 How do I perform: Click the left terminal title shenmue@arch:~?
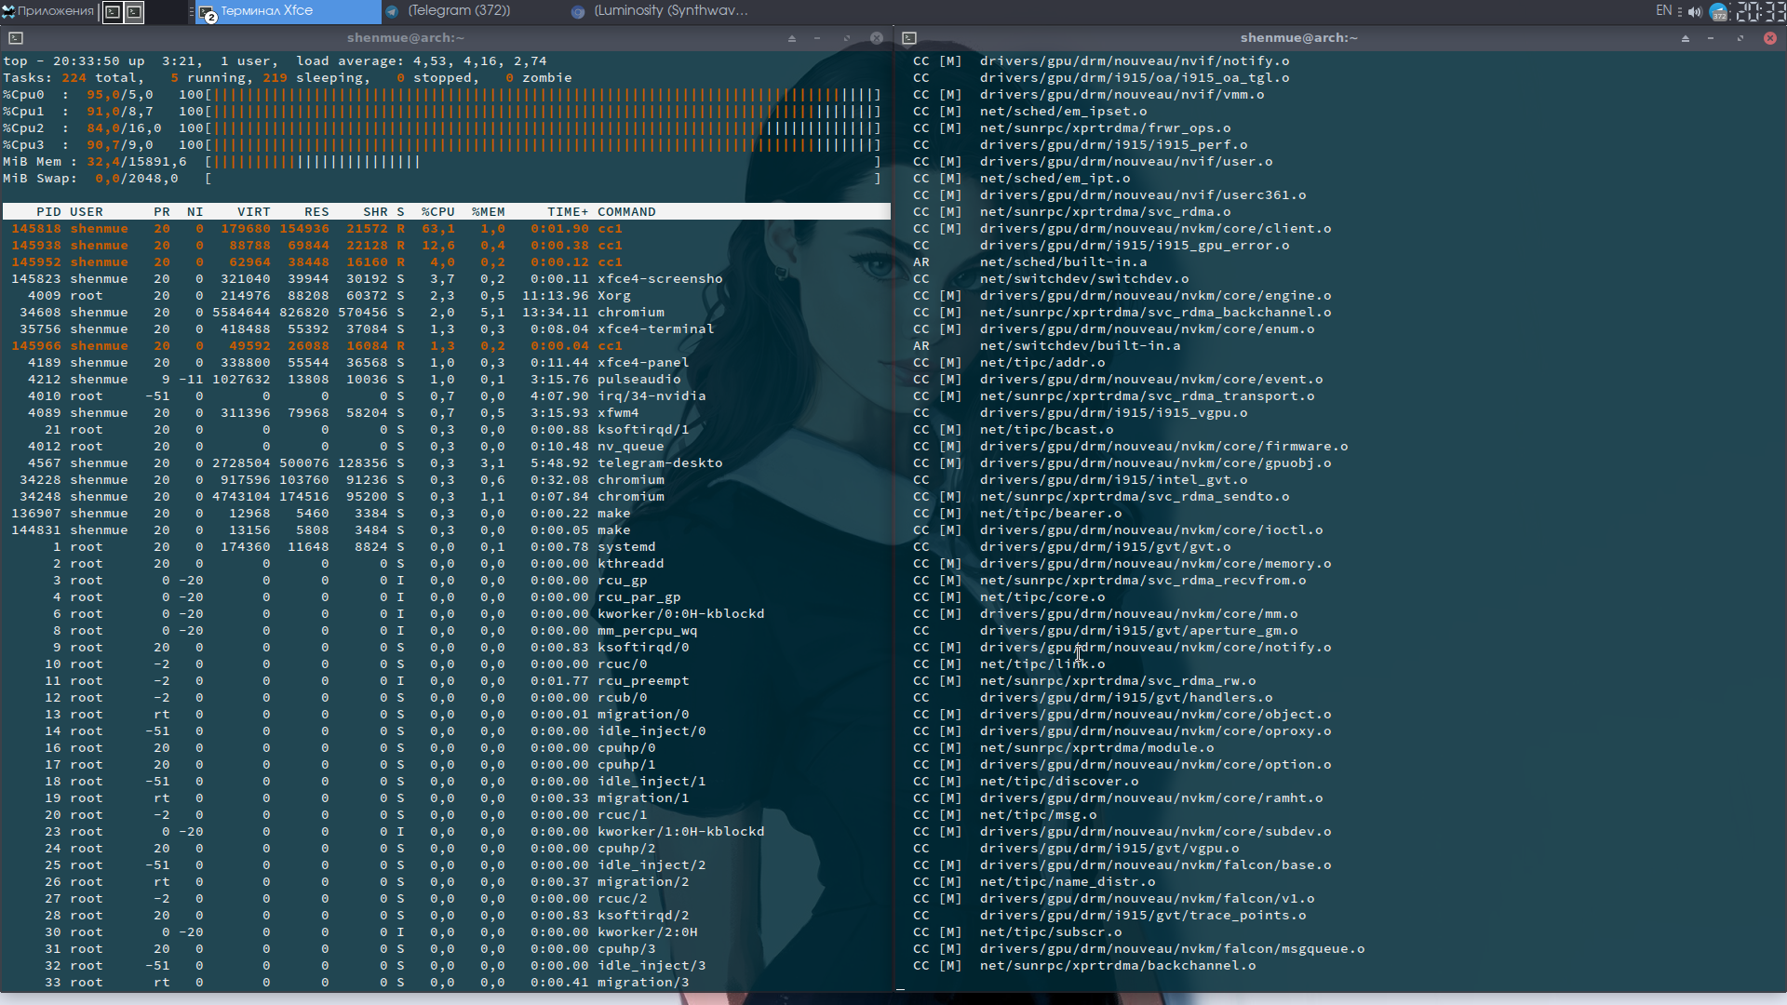(x=406, y=38)
